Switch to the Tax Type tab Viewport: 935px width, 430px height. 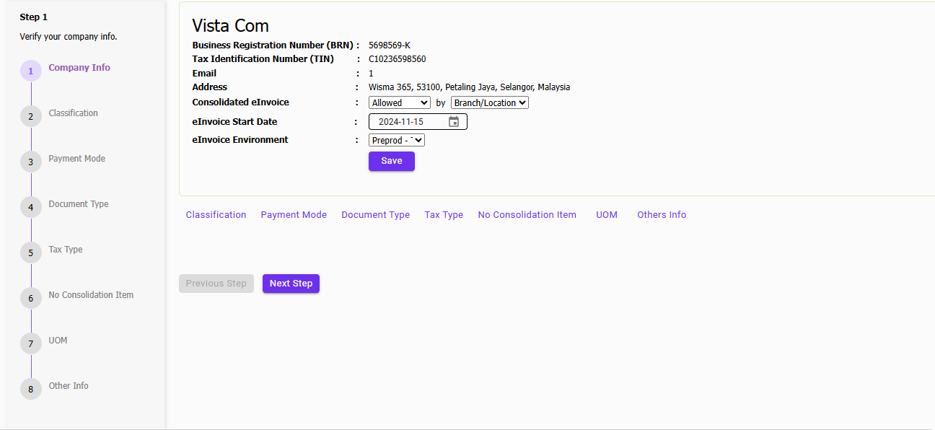point(444,214)
